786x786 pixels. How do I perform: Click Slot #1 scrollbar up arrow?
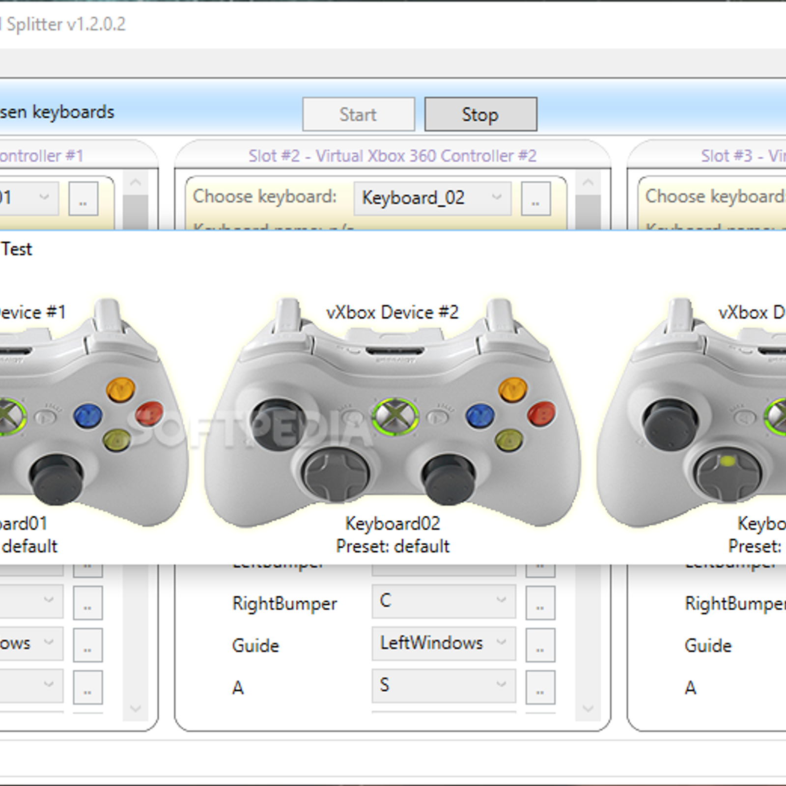[136, 183]
